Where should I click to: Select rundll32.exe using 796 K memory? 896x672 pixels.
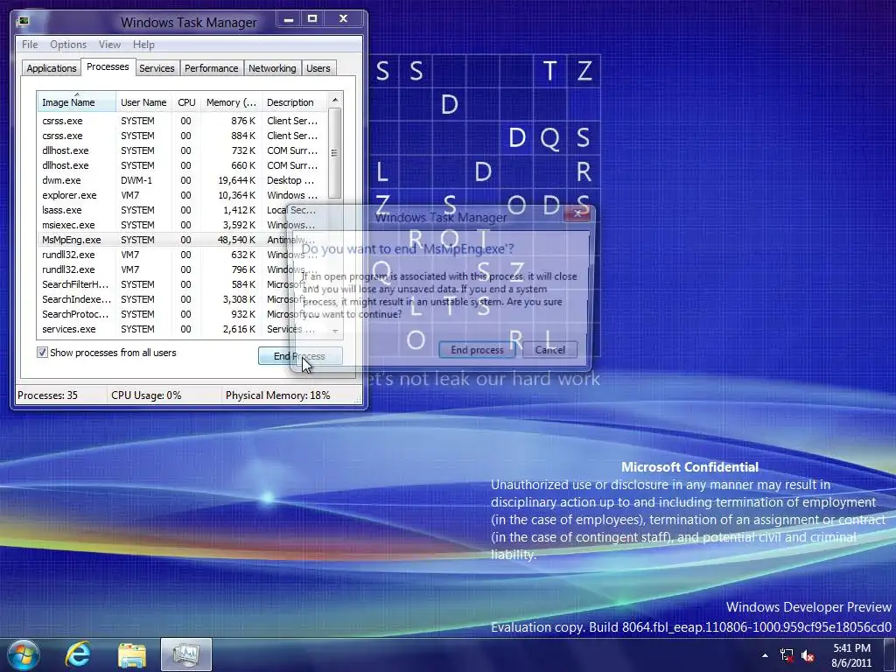182,269
